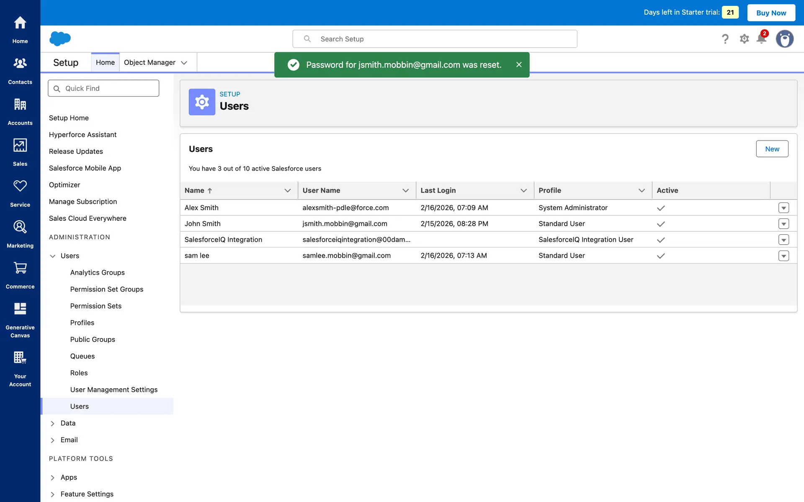Open row actions dropdown for Alex Smith
804x502 pixels.
coord(783,208)
